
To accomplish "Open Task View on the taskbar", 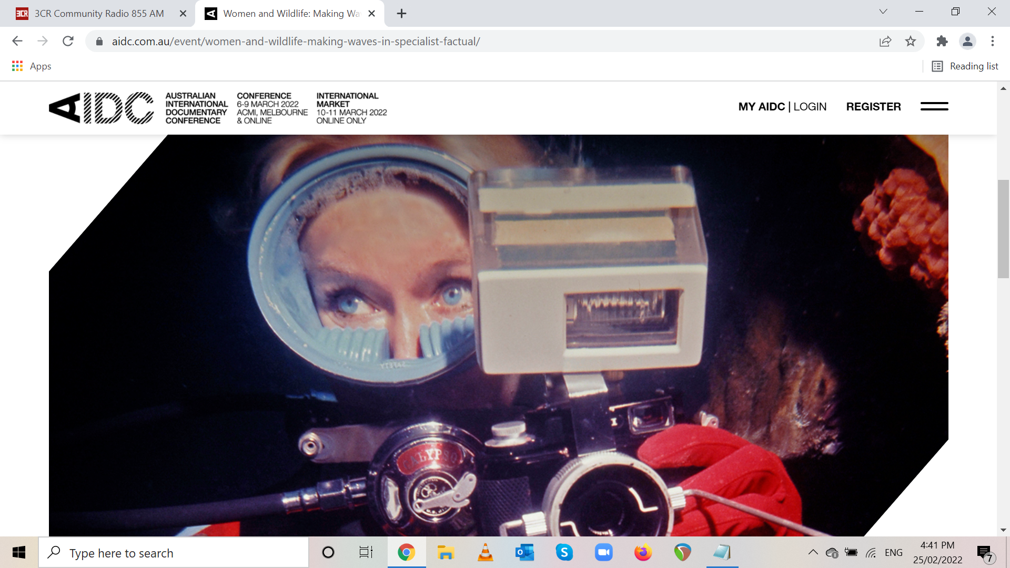I will tap(366, 552).
